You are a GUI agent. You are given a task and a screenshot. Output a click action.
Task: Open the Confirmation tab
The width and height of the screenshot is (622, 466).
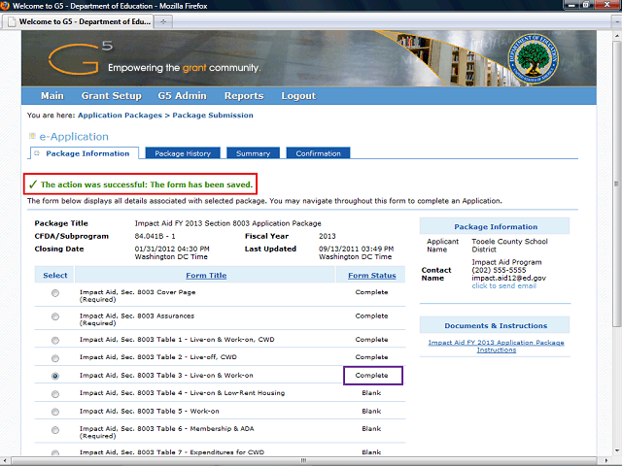pyautogui.click(x=318, y=153)
